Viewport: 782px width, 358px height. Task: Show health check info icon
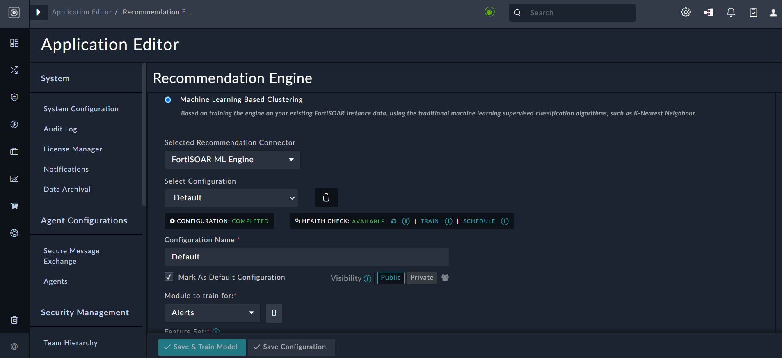406,221
